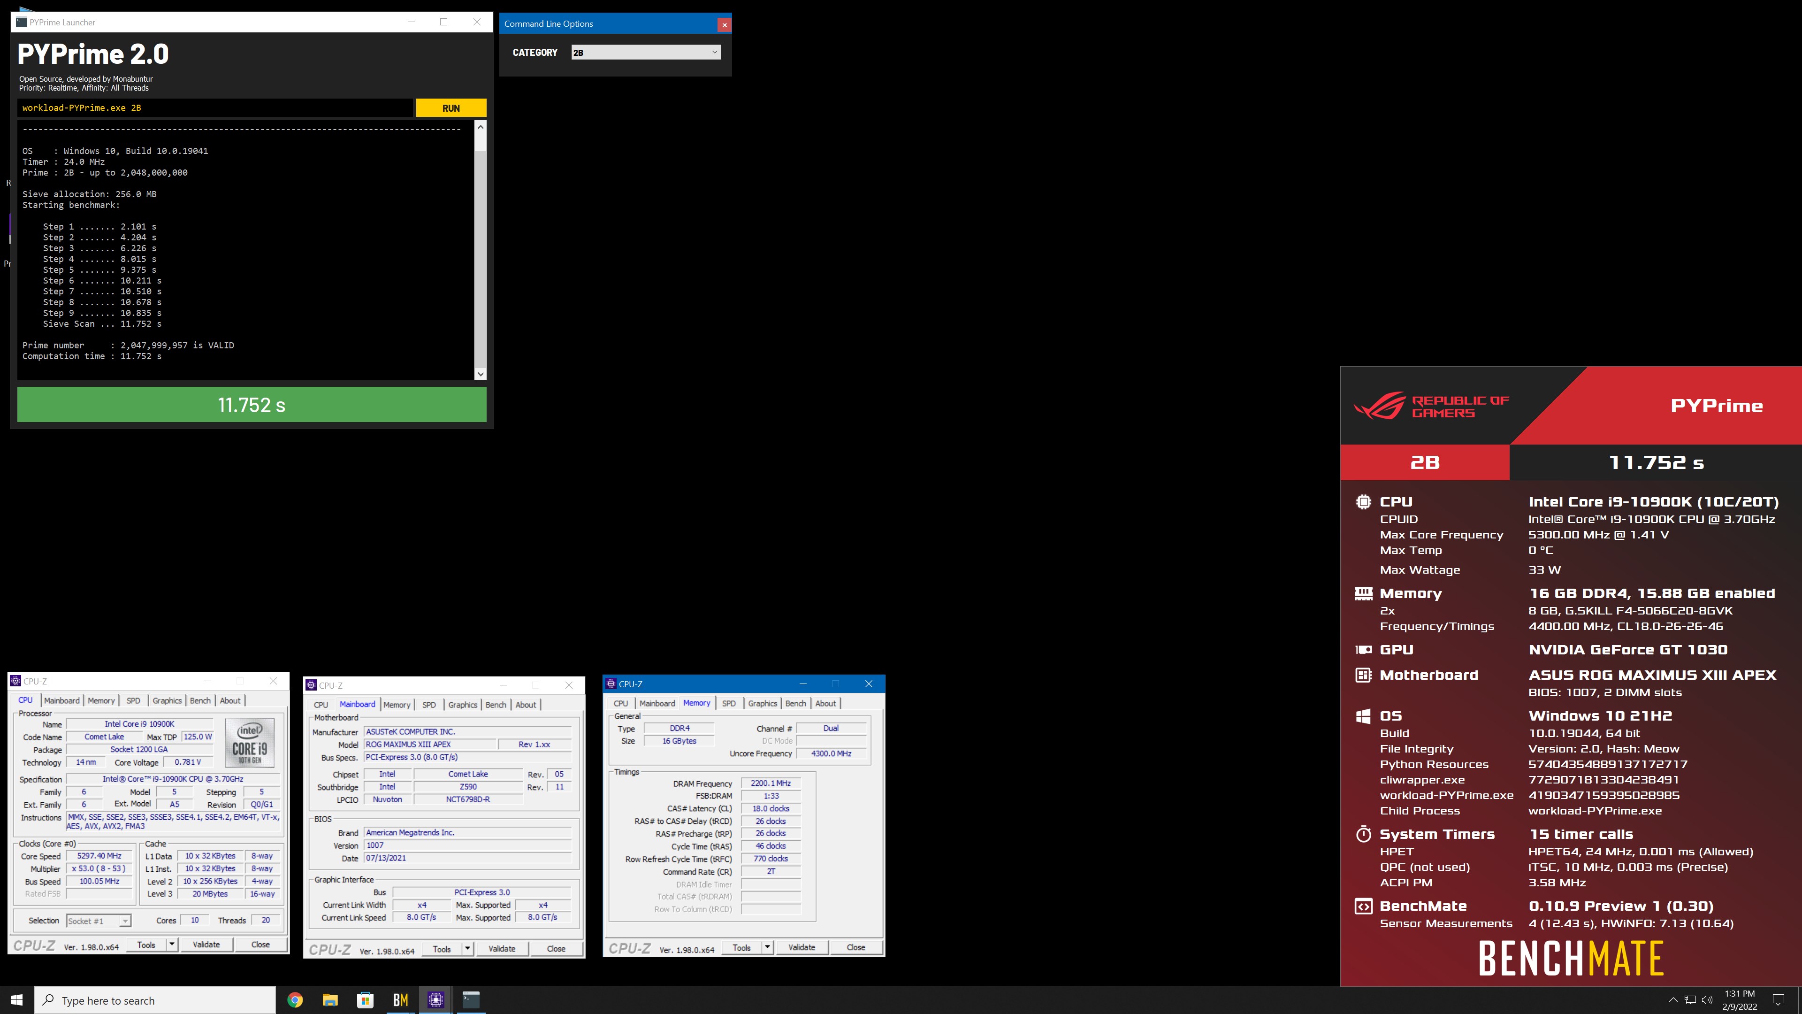Open SPD tab in left CPU-Z window
This screenshot has height=1014, width=1802.
[x=133, y=700]
